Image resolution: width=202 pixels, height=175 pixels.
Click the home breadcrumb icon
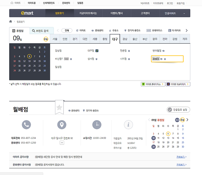tap(11, 21)
